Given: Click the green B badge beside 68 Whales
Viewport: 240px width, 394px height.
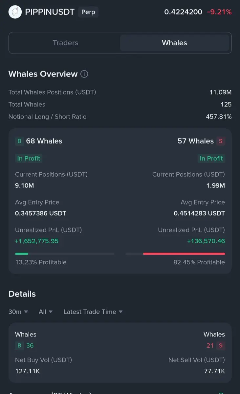Looking at the screenshot, I should tap(19, 141).
